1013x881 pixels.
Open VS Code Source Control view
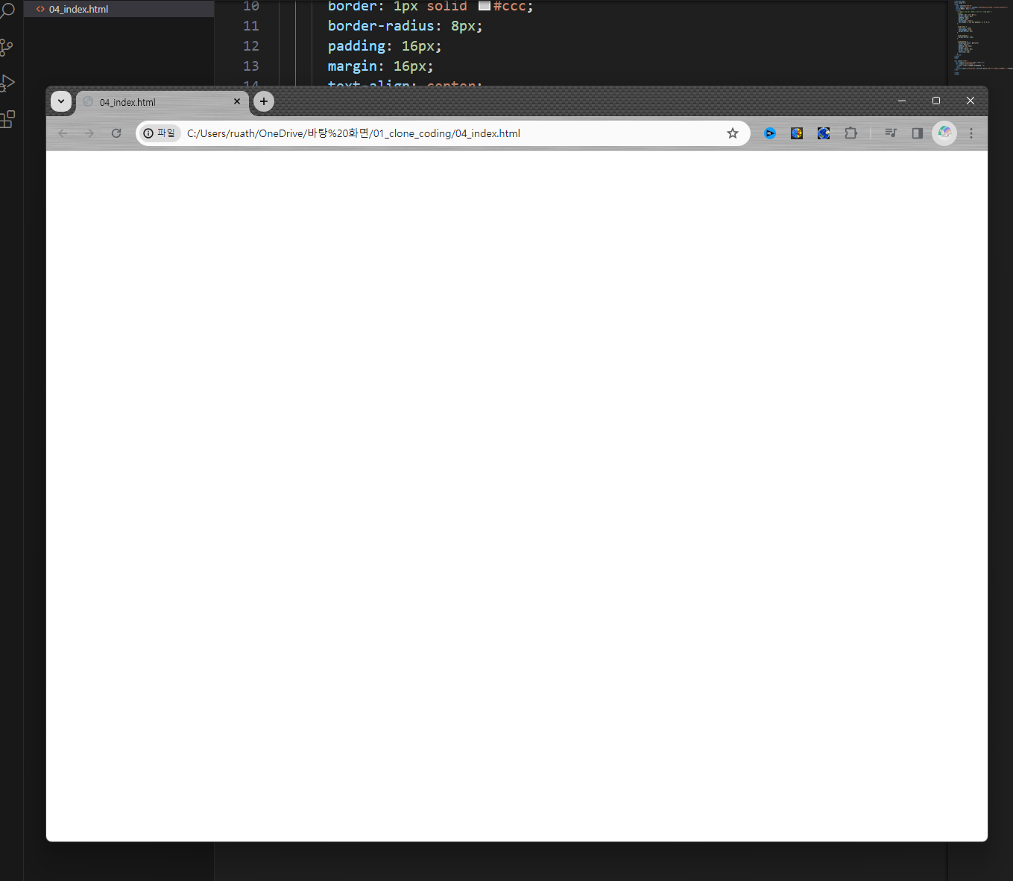(7, 48)
